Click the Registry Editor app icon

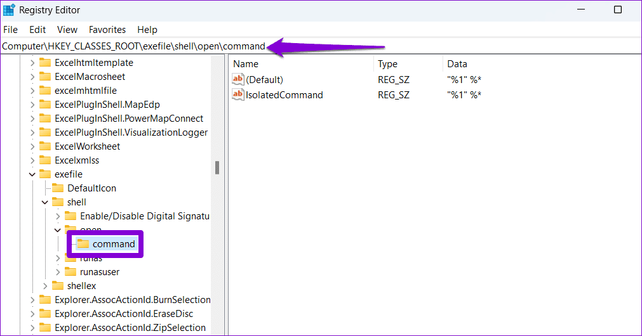click(x=9, y=10)
